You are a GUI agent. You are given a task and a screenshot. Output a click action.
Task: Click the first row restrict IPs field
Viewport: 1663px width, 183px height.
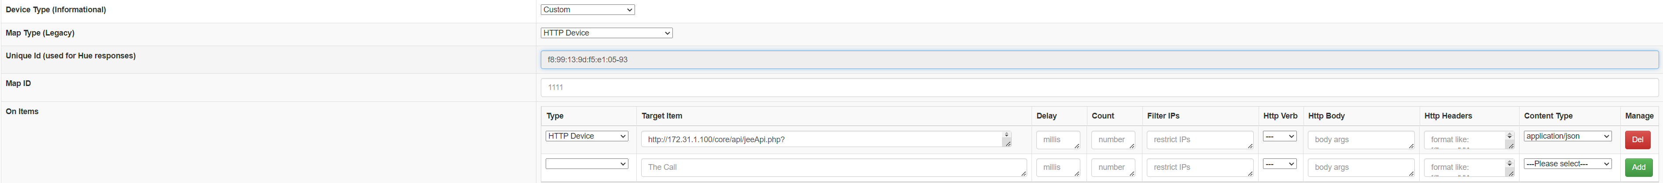click(x=1200, y=140)
